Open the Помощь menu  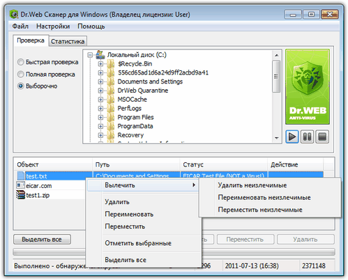[x=91, y=26]
